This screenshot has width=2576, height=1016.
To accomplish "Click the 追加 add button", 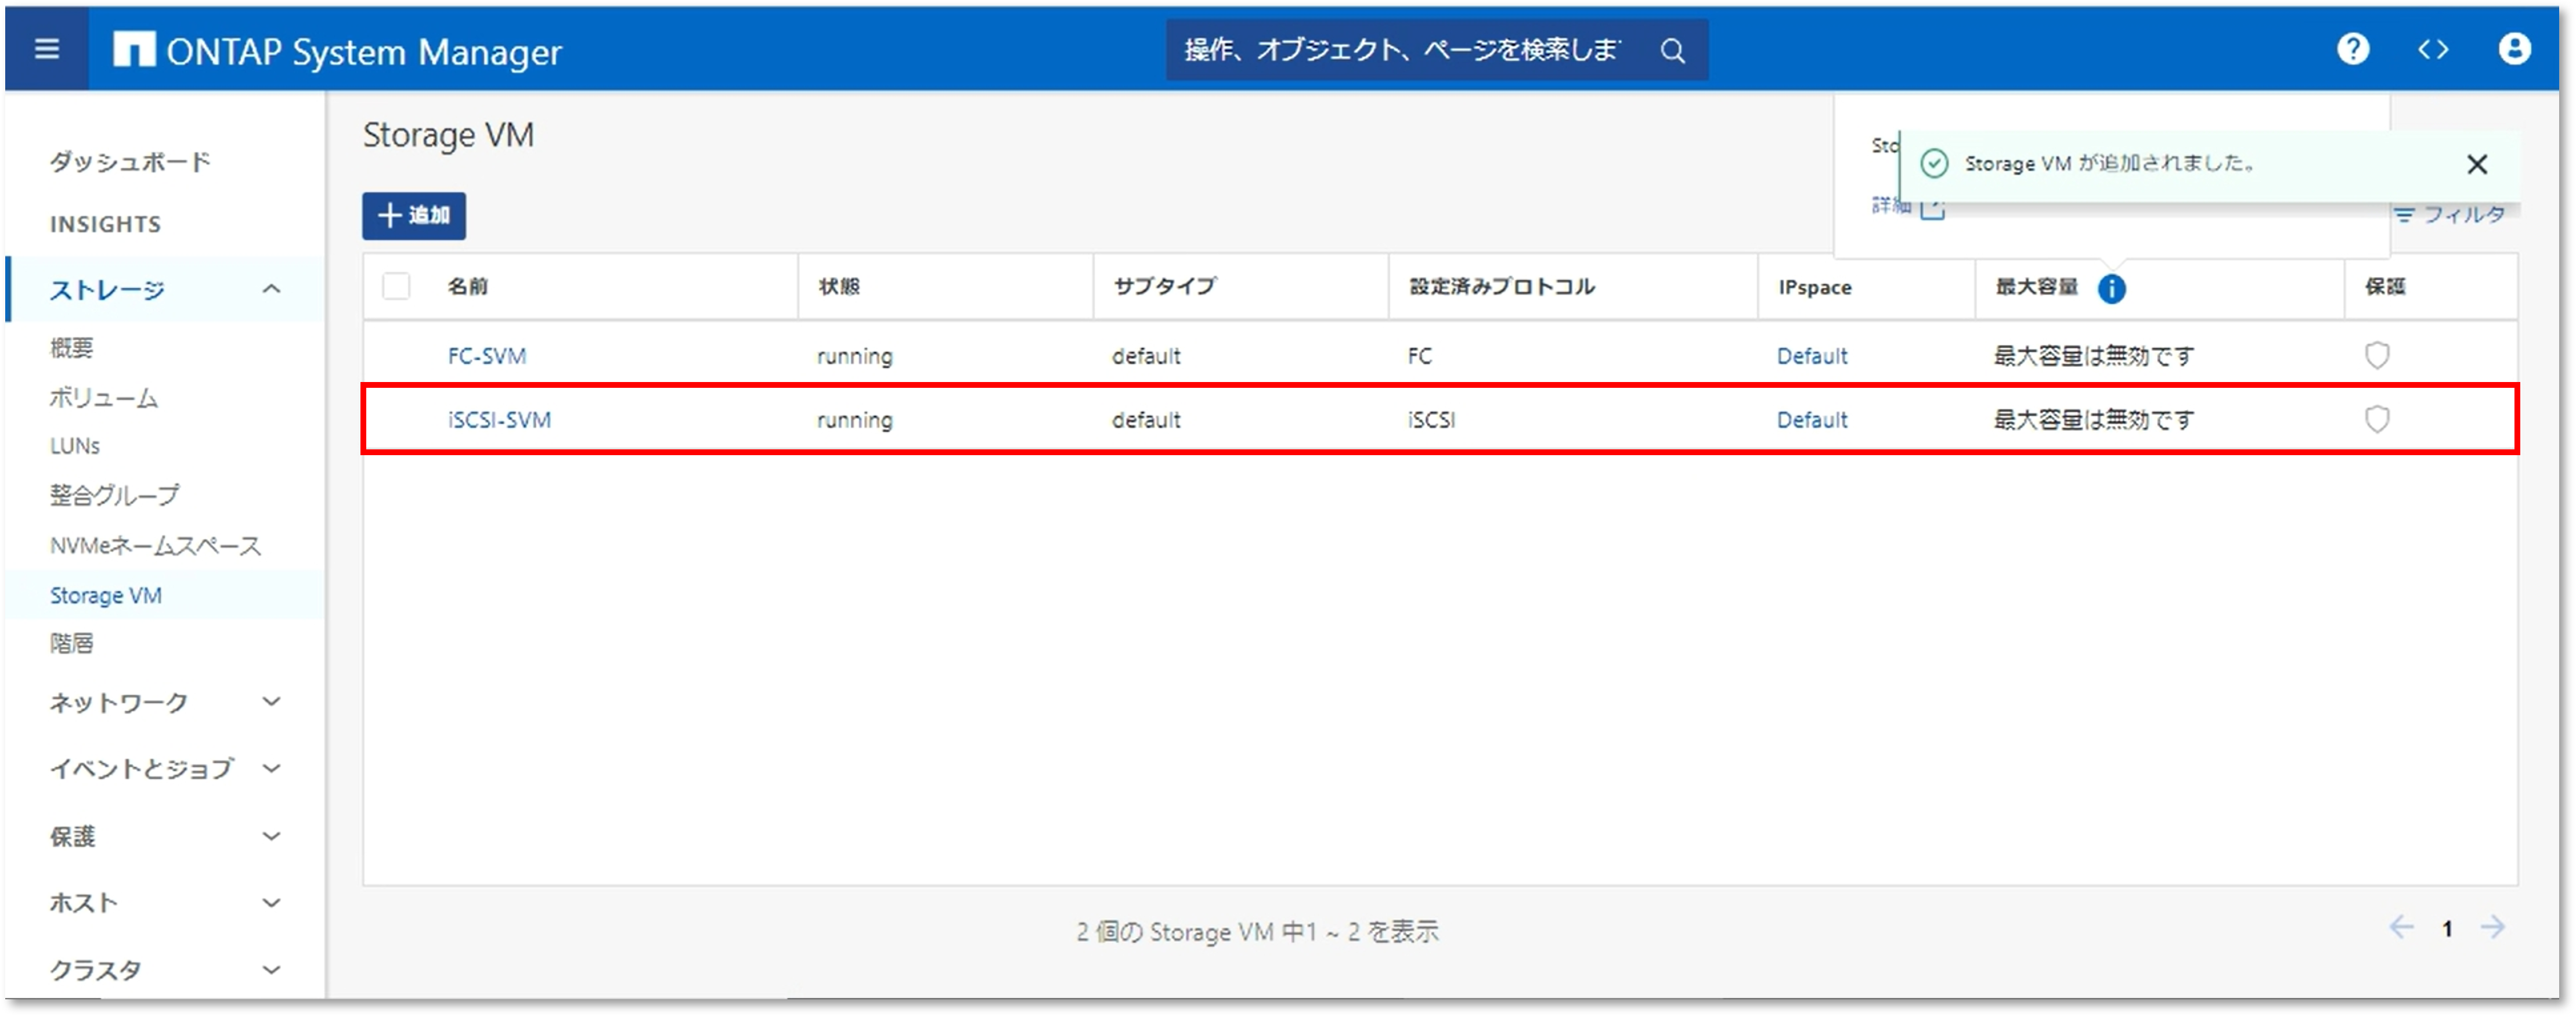I will pos(414,215).
